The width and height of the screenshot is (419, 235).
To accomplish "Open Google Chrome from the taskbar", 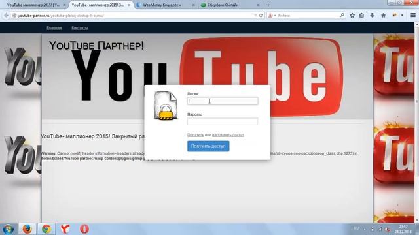I will click(46, 229).
